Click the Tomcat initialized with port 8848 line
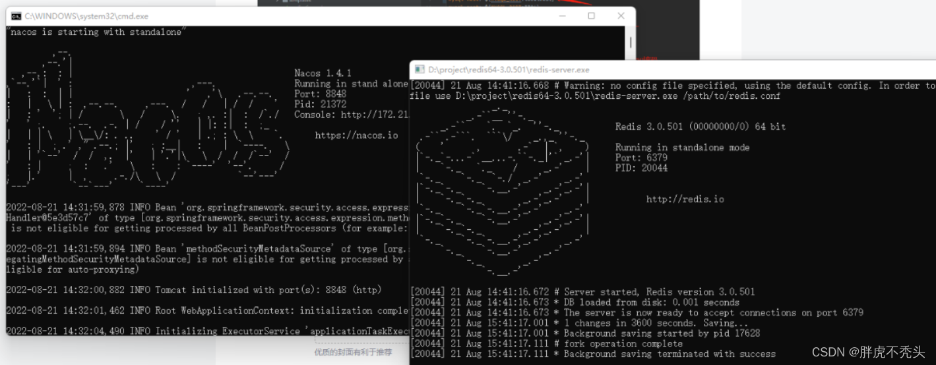Viewport: 936px width, 365px height. [193, 290]
